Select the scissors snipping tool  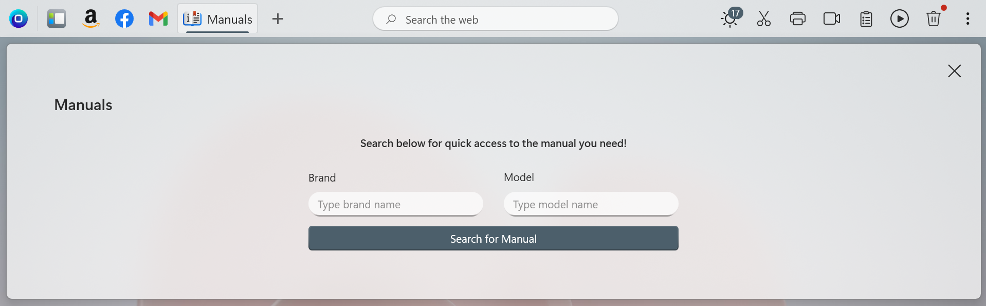coord(763,19)
